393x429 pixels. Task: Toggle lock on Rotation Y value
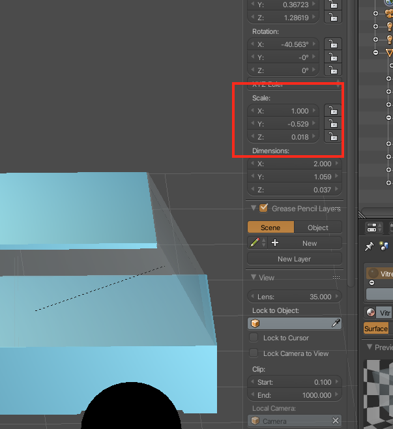pyautogui.click(x=333, y=57)
